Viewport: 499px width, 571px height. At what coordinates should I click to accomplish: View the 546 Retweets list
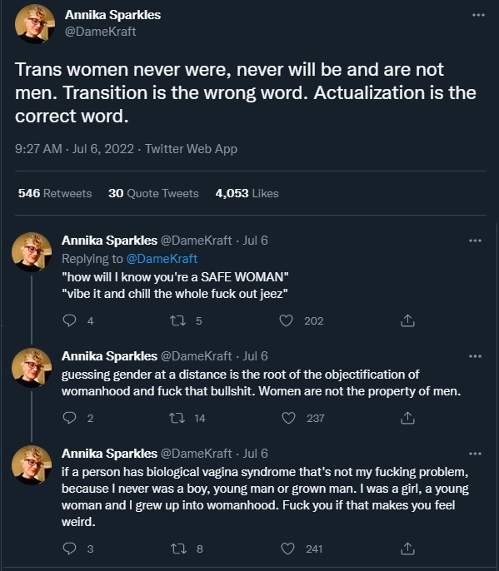coord(55,193)
